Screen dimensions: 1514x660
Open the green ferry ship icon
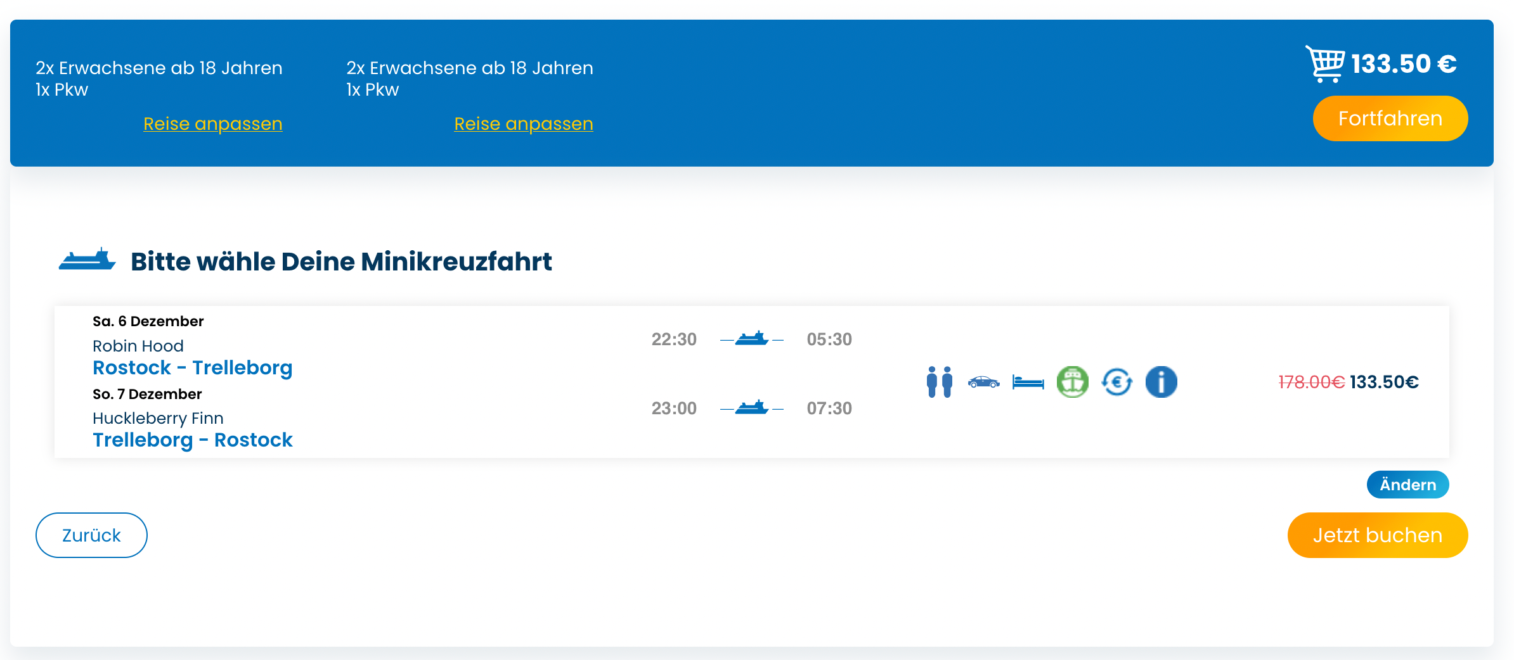[x=1072, y=381]
